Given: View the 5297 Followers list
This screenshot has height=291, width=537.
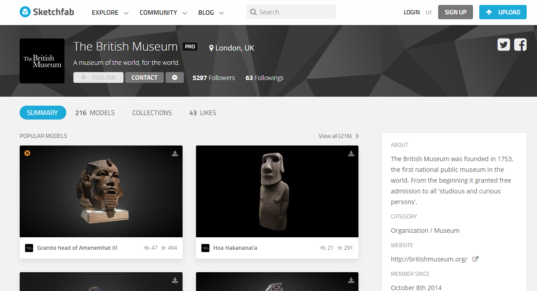Looking at the screenshot, I should pos(214,78).
